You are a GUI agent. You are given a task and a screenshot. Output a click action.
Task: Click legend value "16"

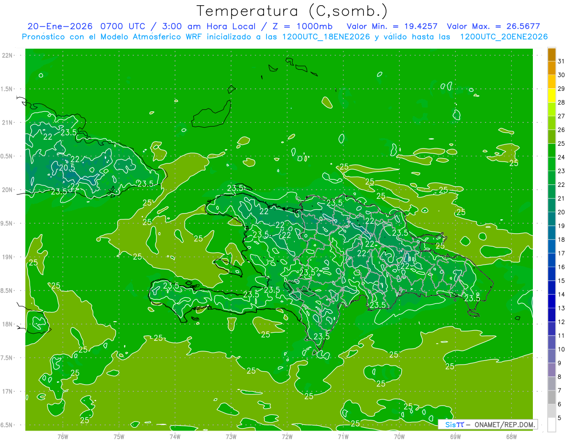562,267
